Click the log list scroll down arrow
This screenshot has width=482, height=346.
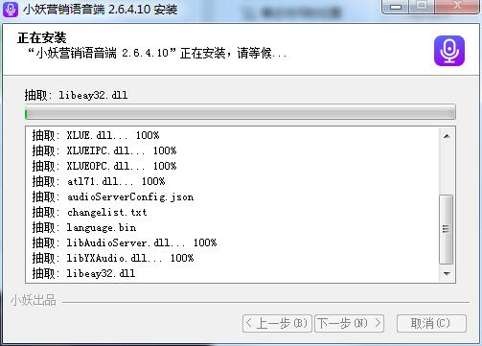[447, 274]
